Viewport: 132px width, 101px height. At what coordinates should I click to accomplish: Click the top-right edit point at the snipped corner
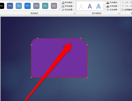[81, 38]
